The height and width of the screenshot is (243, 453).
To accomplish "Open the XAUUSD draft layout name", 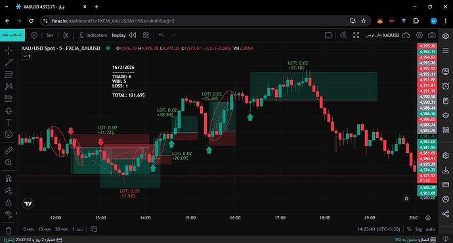I will [382, 35].
